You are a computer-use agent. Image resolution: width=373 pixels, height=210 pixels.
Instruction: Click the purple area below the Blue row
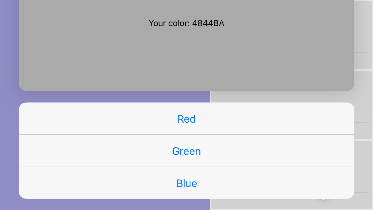[x=112, y=205]
